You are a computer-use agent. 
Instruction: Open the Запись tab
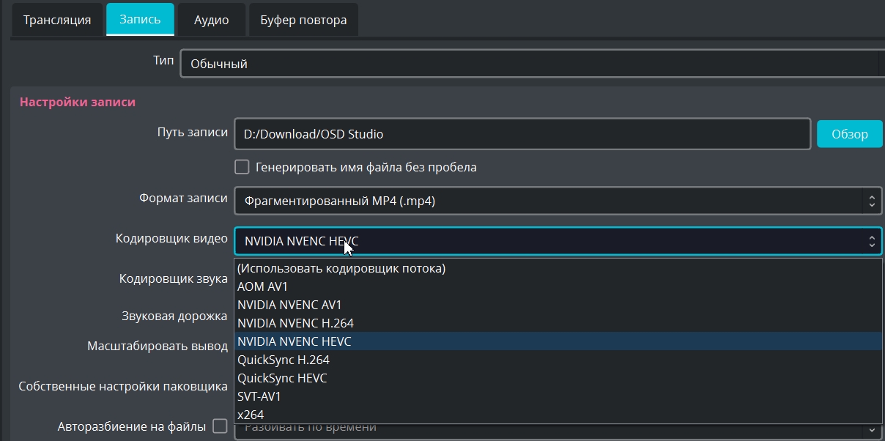(x=140, y=19)
